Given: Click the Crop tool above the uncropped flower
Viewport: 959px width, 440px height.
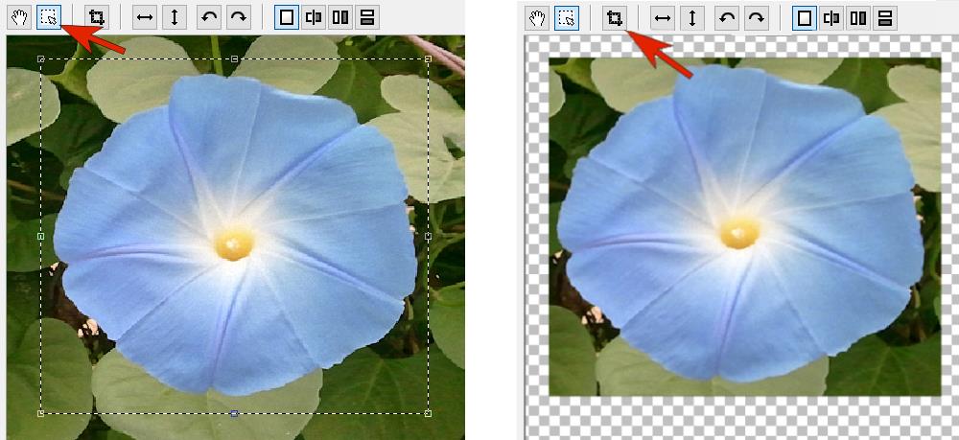Looking at the screenshot, I should tap(96, 17).
